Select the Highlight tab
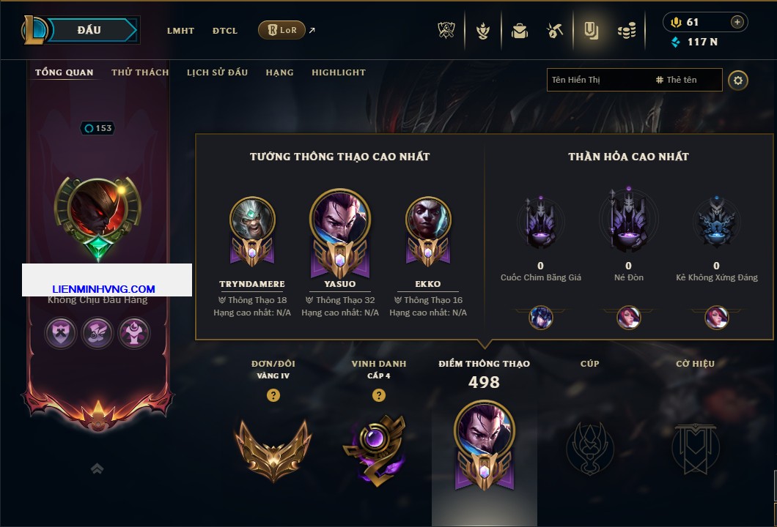Image resolution: width=777 pixels, height=527 pixels. click(339, 72)
